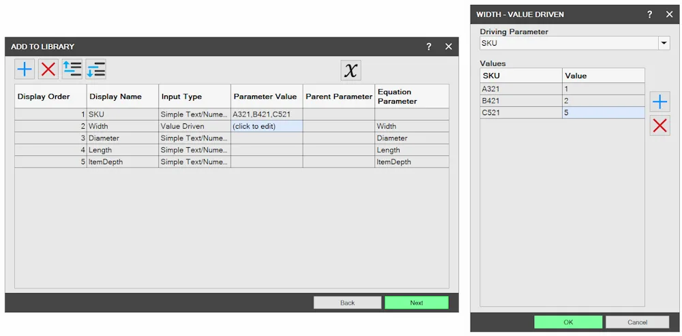Close the Add to Library dialog

click(449, 46)
